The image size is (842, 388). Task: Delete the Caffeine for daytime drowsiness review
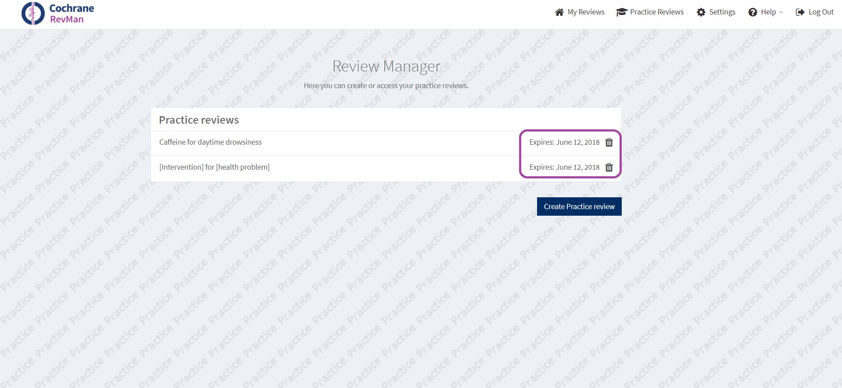point(609,142)
